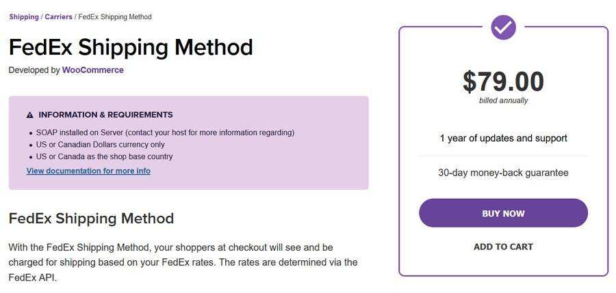Click the $79.00 price text
Viewport: 616px width, 293px height.
coord(503,82)
